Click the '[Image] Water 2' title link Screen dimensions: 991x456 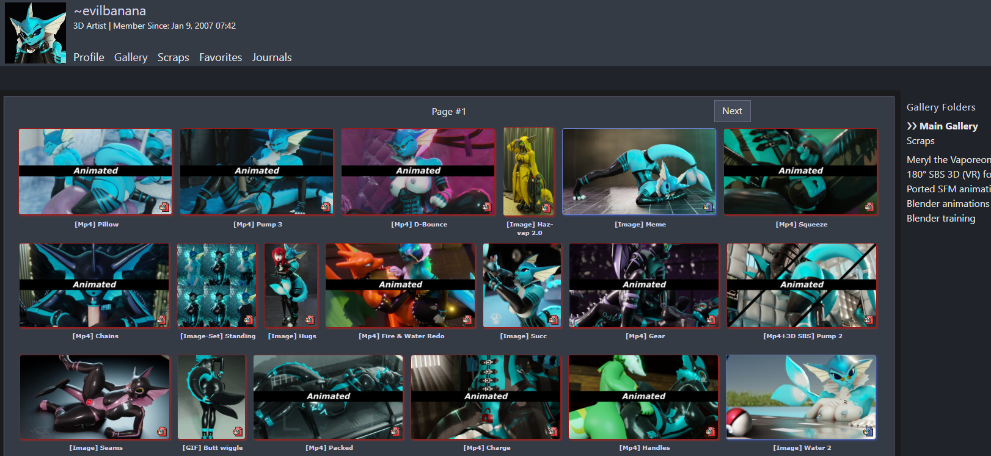tap(802, 448)
